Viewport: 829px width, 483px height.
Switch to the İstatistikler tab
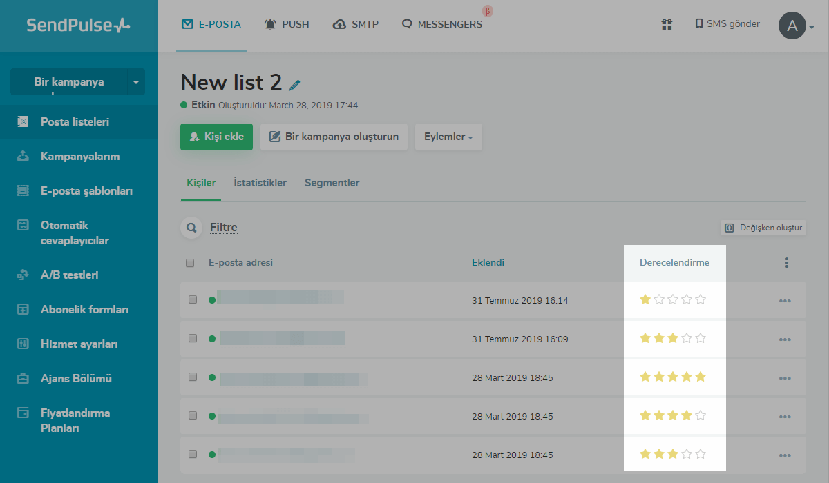click(260, 183)
